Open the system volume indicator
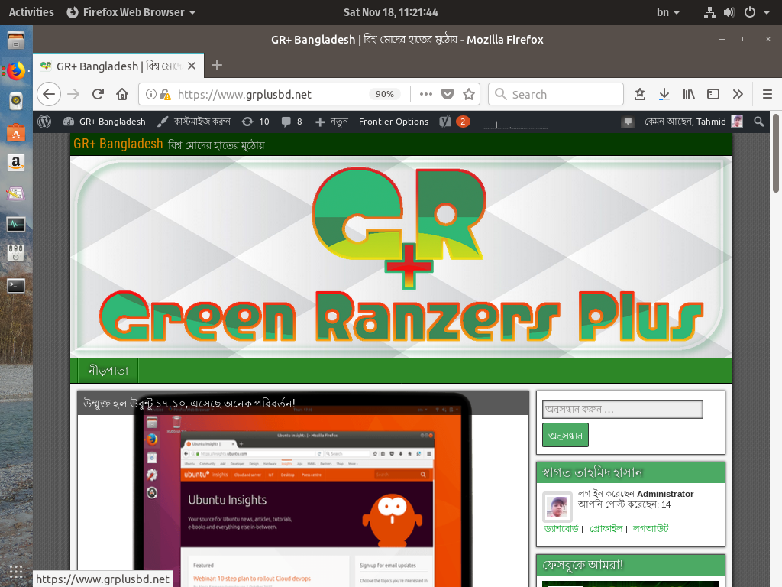This screenshot has height=587, width=782. 729,12
